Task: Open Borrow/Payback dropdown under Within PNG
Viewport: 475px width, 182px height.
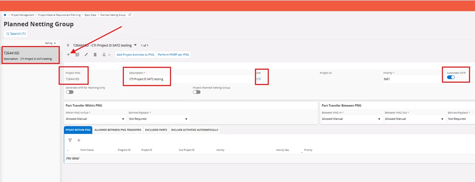Action: 159,119
